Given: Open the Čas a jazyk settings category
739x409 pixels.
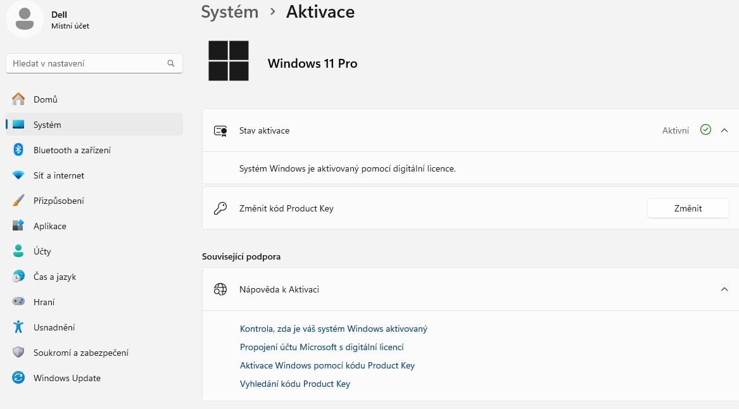Looking at the screenshot, I should tap(54, 277).
